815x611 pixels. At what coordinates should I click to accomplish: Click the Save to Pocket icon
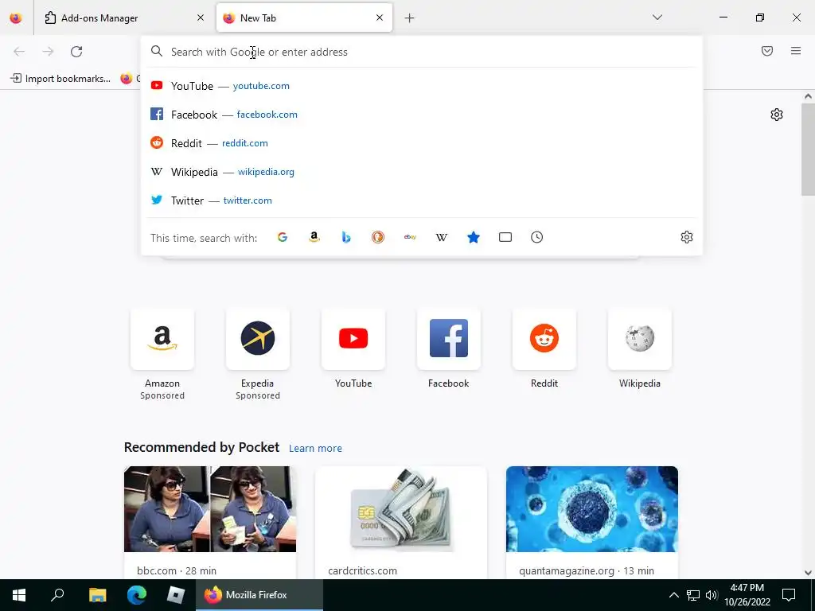click(x=767, y=51)
